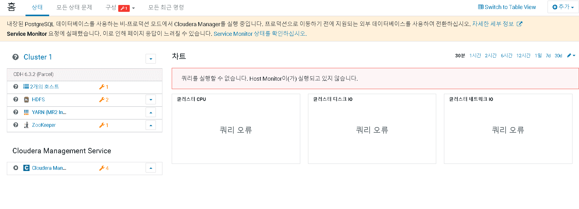Open Cloudera Management configuration issues wrench 4

pyautogui.click(x=104, y=168)
